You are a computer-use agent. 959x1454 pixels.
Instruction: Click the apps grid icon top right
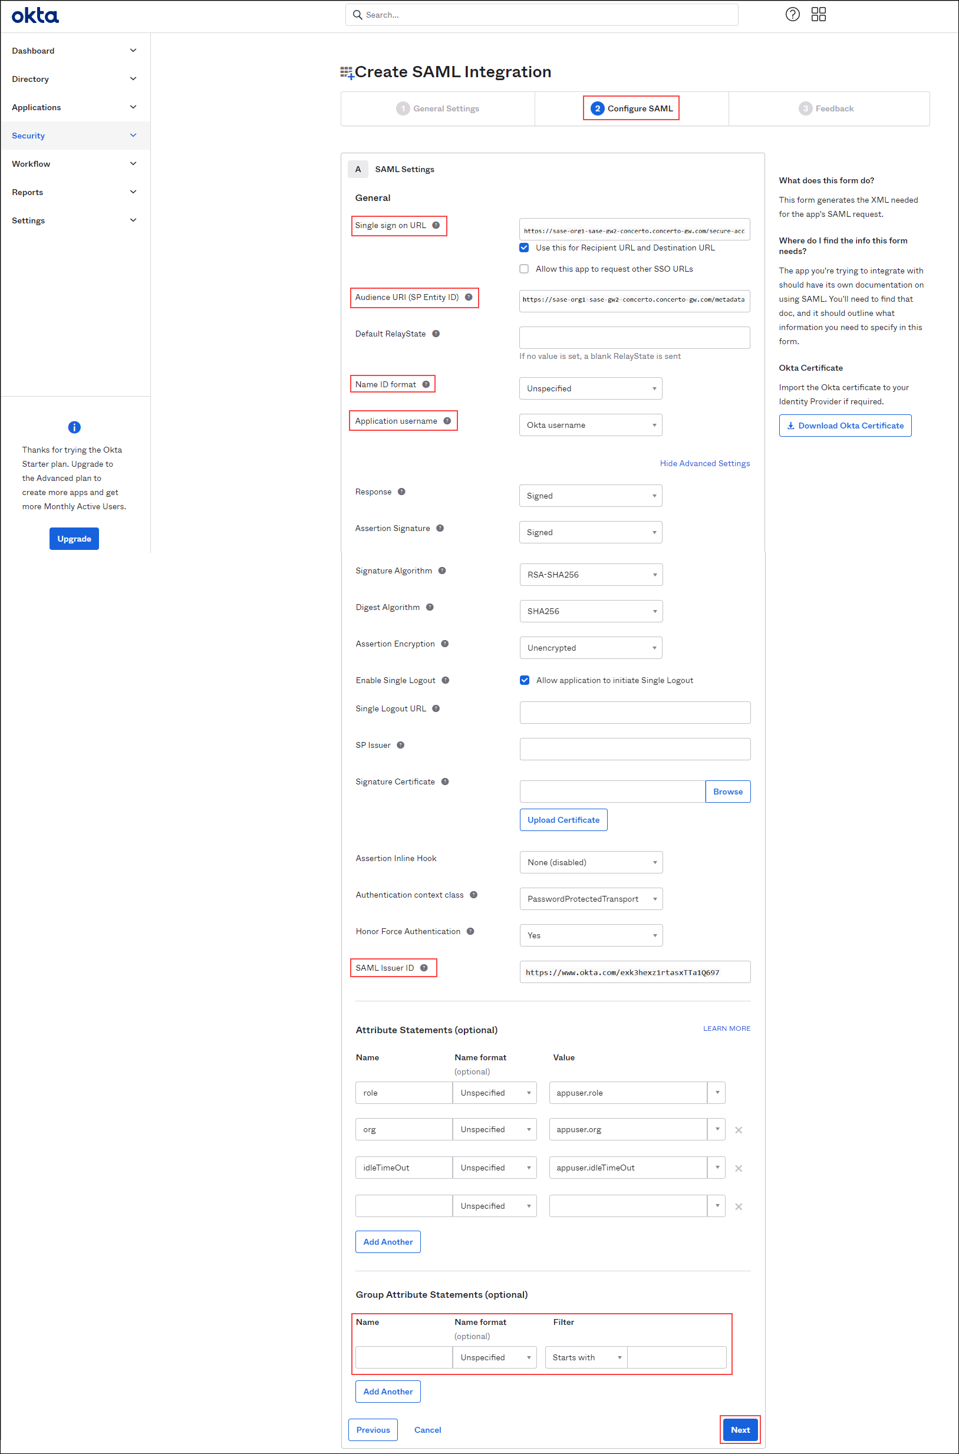click(x=818, y=14)
